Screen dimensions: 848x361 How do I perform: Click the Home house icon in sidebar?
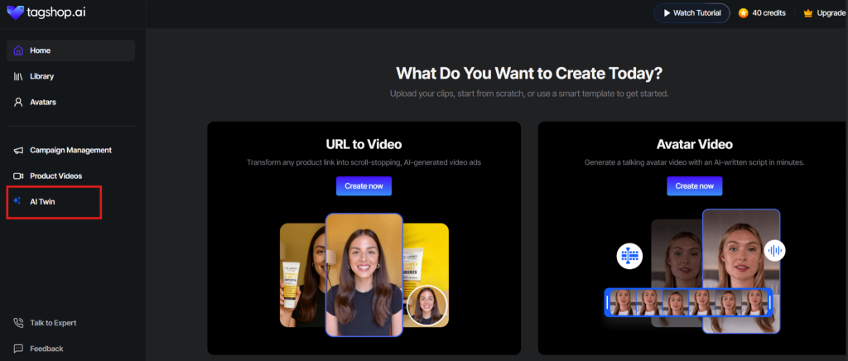(x=18, y=51)
